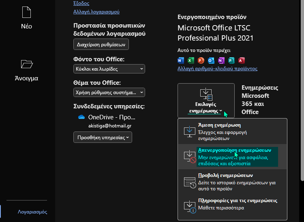Expand the Προσθήκη υπηρεσίας dropdown button

pos(103,138)
